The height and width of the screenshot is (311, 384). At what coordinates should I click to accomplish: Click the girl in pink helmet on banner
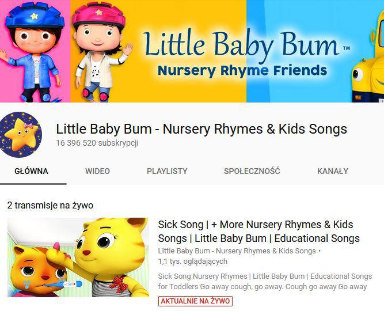(101, 52)
